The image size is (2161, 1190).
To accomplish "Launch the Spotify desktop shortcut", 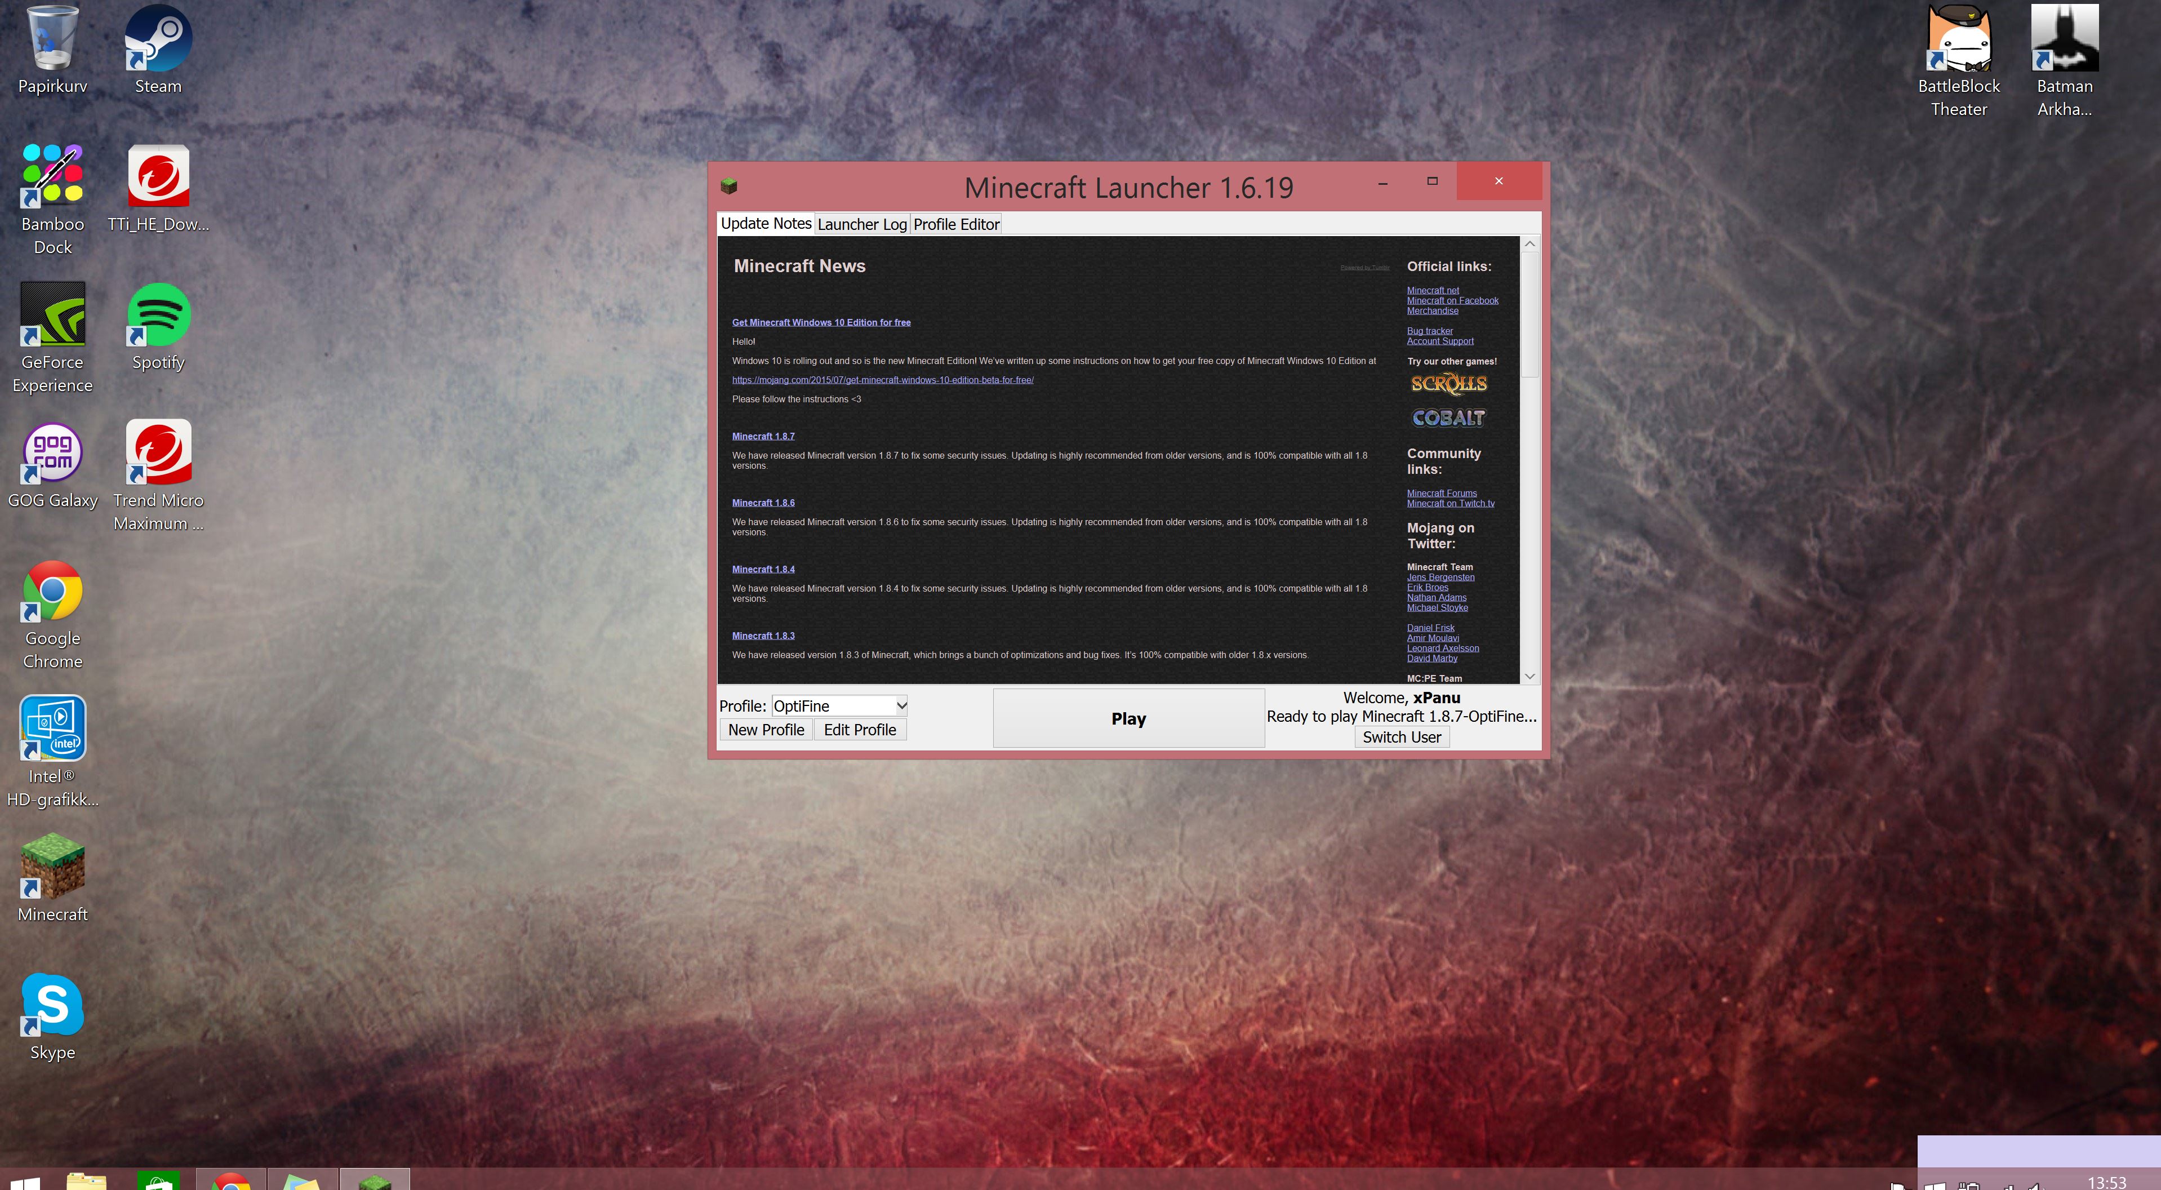I will click(x=158, y=326).
